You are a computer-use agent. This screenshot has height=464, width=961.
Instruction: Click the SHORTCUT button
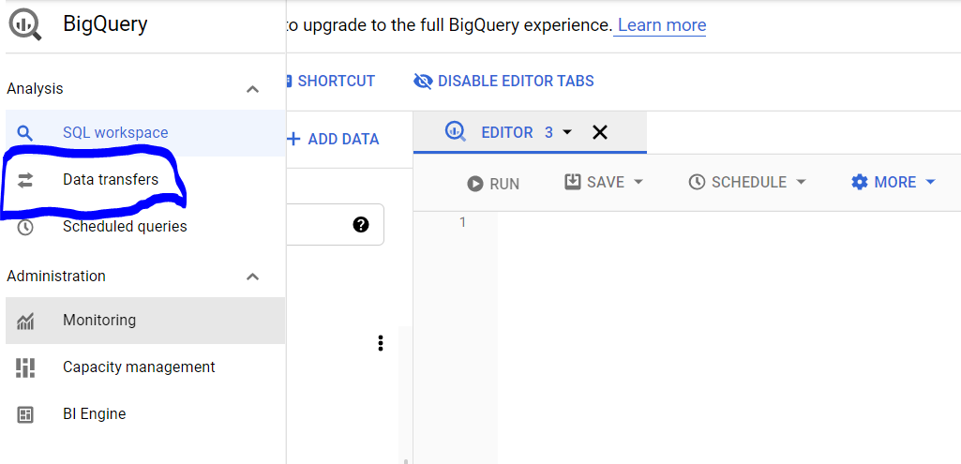click(332, 81)
